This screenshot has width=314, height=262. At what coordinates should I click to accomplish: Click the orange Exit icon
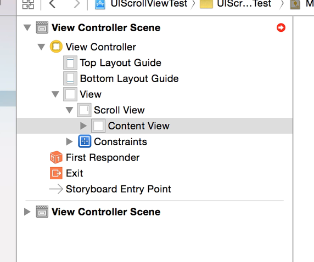[56, 173]
